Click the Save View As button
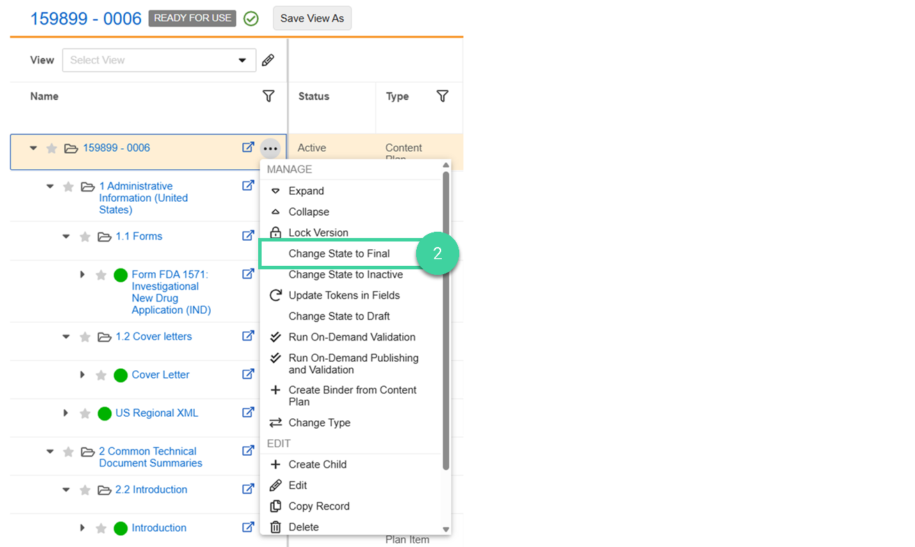Screen dimensions: 915x547 (x=312, y=18)
